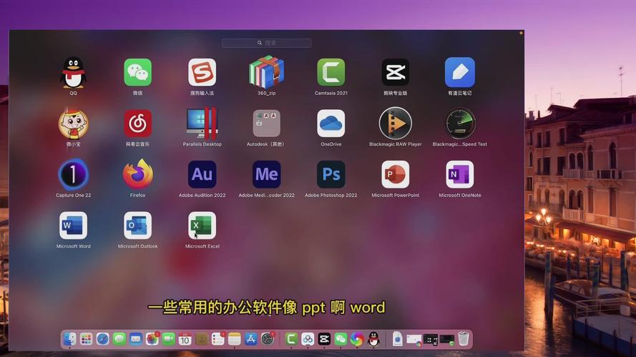Viewport: 636px width, 357px height.
Task: Open Reminders in the Dock
Action: point(217,339)
